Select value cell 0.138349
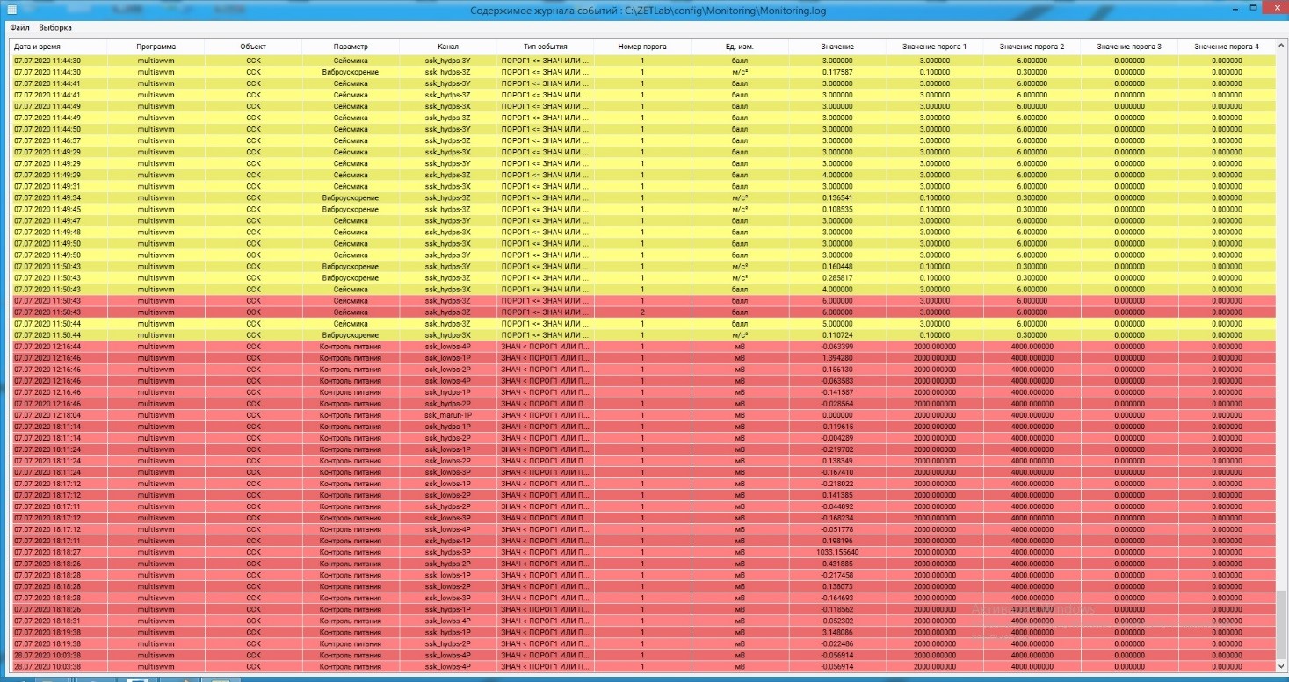 [x=837, y=460]
